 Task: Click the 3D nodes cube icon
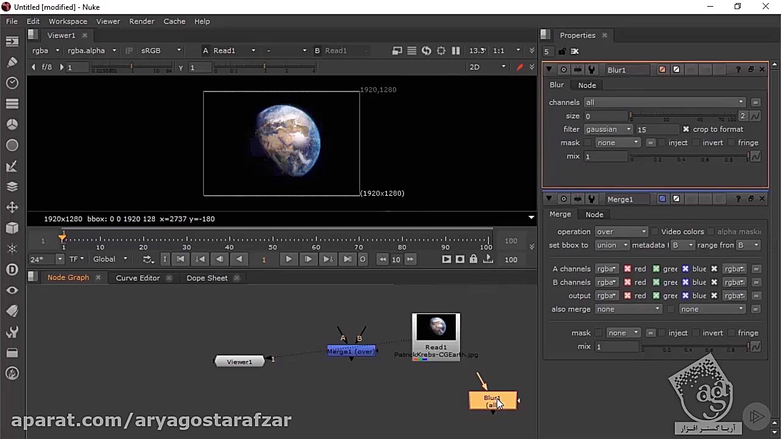(12, 228)
